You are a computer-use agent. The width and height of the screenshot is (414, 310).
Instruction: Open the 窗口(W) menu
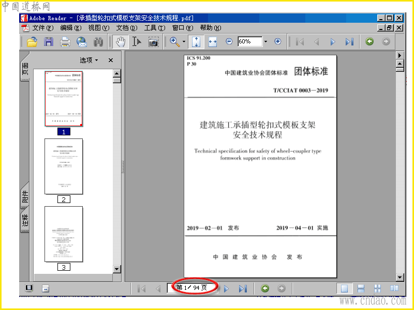coord(183,28)
